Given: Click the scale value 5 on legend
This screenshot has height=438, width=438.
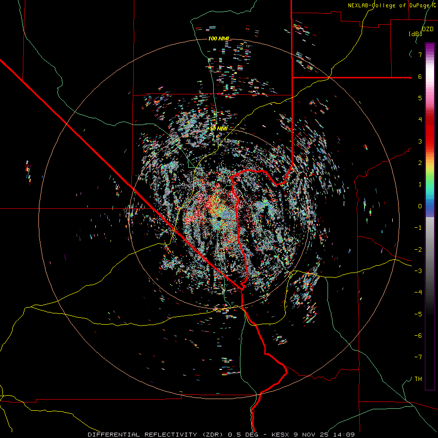Looking at the screenshot, I should [x=420, y=98].
